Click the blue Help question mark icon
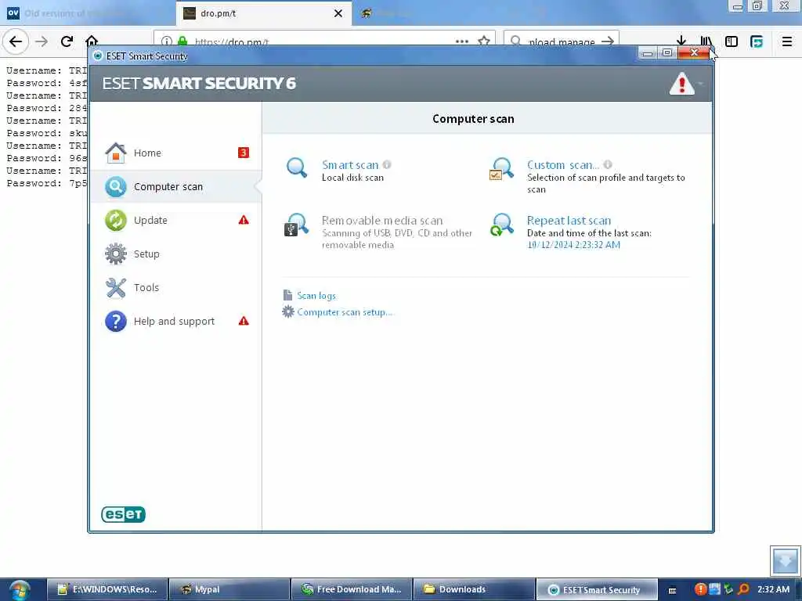This screenshot has height=601, width=802. pyautogui.click(x=116, y=322)
